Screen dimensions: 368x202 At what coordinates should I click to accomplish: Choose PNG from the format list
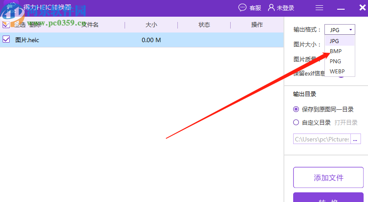coord(339,61)
